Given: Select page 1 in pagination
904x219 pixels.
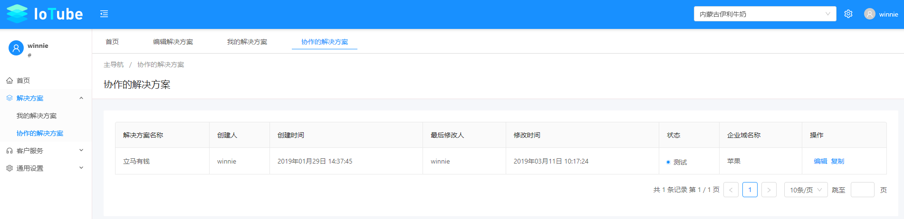Looking at the screenshot, I should click(750, 190).
